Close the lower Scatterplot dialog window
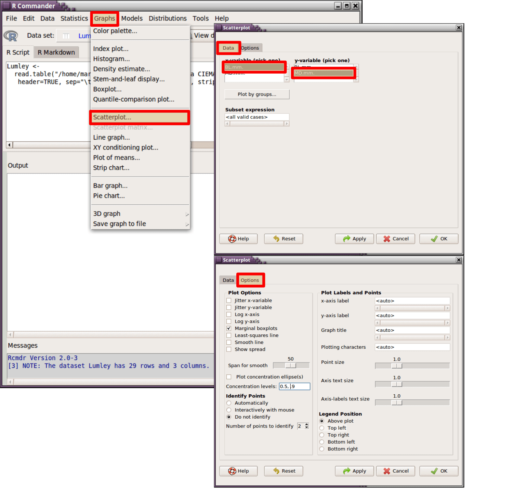The width and height of the screenshot is (513, 498). point(459,260)
